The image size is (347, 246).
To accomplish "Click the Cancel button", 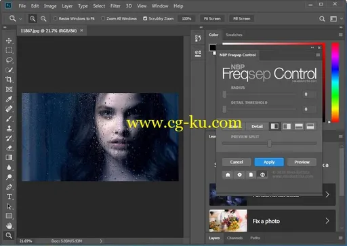I will (x=237, y=162).
